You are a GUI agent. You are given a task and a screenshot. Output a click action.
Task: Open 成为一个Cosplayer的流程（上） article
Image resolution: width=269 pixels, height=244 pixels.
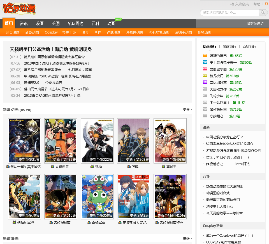(x=229, y=236)
